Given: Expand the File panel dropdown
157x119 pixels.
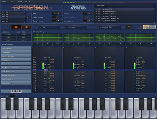Looking at the screenshot, I should pyautogui.click(x=50, y=27).
